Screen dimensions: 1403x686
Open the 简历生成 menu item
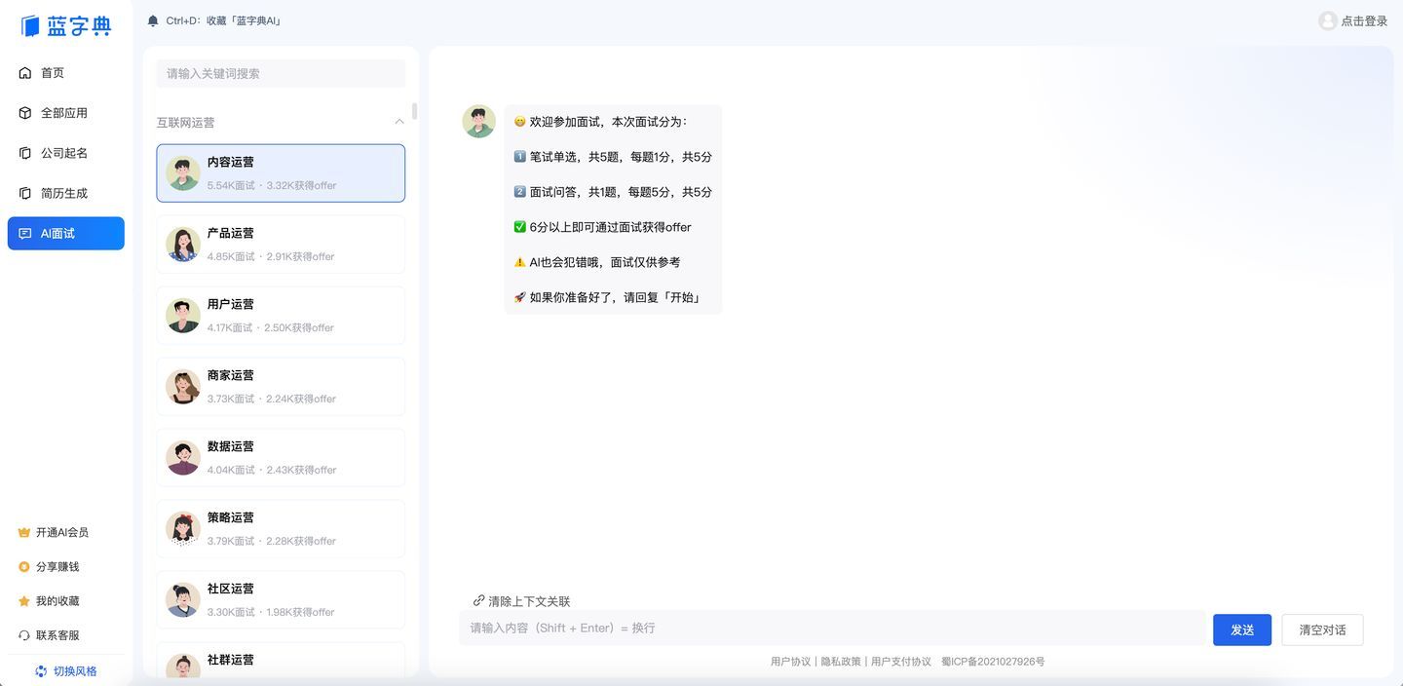[x=66, y=193]
